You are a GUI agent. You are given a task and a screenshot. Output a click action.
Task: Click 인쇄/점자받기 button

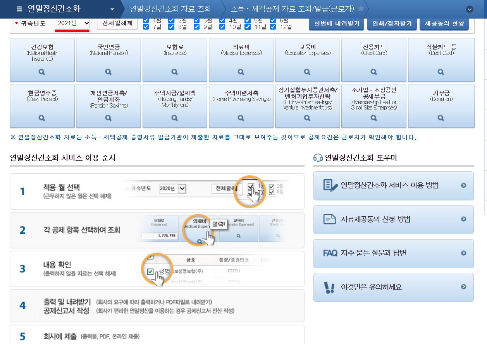392,24
